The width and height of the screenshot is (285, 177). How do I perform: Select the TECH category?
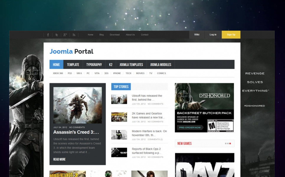point(128,73)
